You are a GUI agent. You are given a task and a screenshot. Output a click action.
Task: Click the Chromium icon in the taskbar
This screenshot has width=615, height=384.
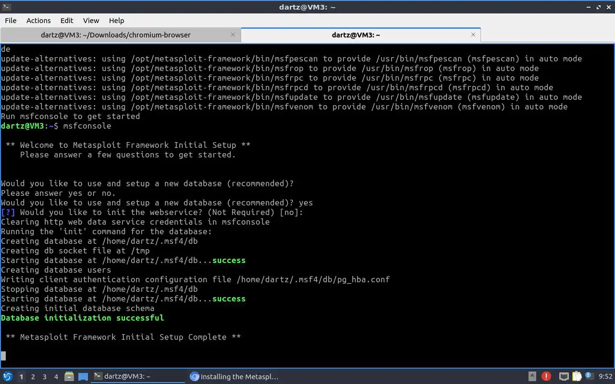[195, 377]
